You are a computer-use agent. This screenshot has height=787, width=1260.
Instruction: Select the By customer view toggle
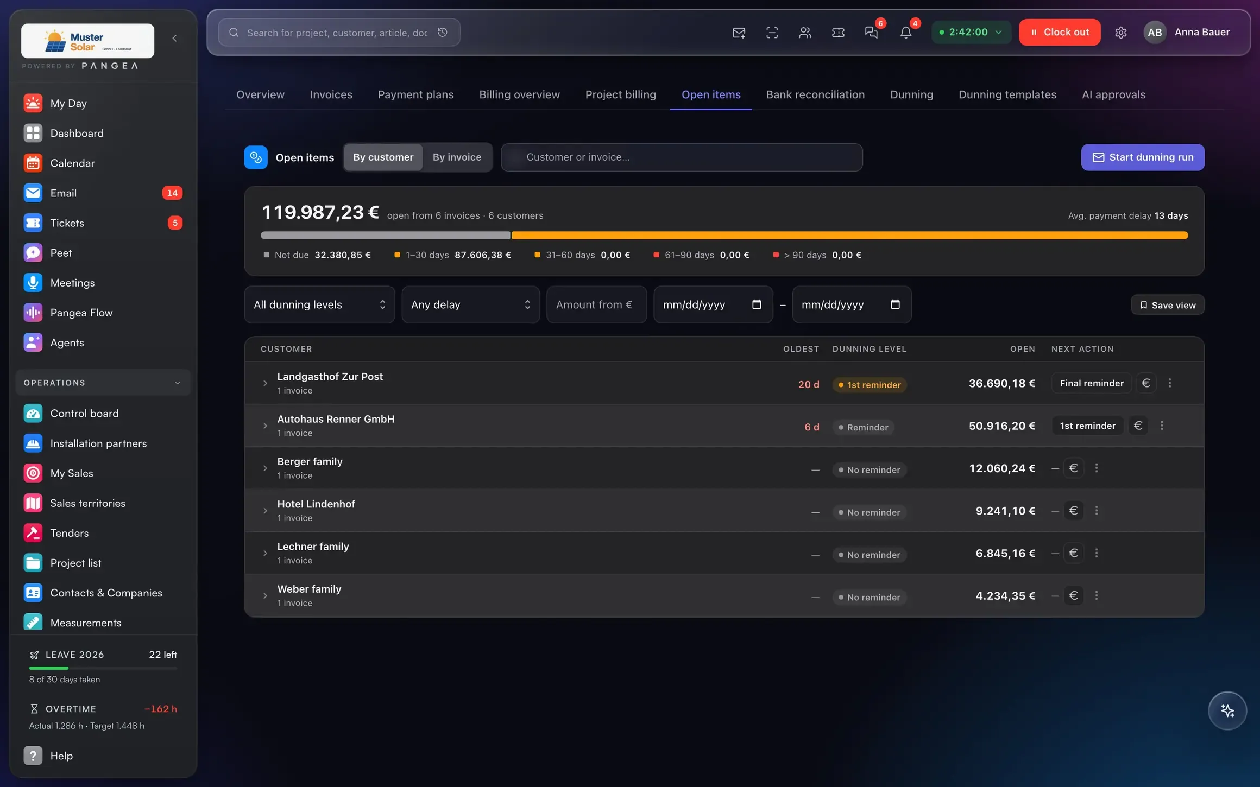pyautogui.click(x=383, y=157)
